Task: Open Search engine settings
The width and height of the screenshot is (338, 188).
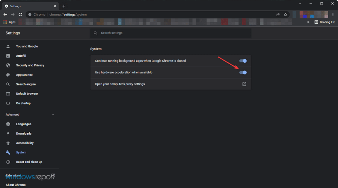Action: 26,84
